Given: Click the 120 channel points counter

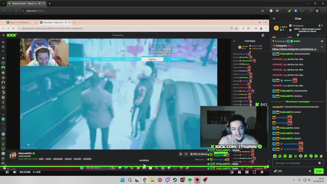Looking at the screenshot, I should click(278, 171).
